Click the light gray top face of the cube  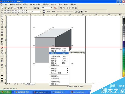point(53,33)
